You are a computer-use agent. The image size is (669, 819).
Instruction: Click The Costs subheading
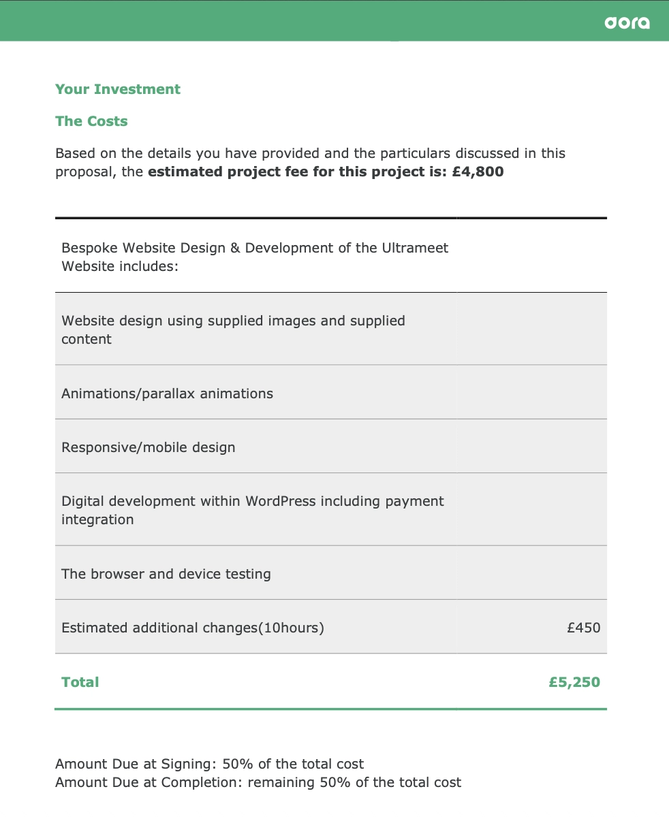coord(91,121)
